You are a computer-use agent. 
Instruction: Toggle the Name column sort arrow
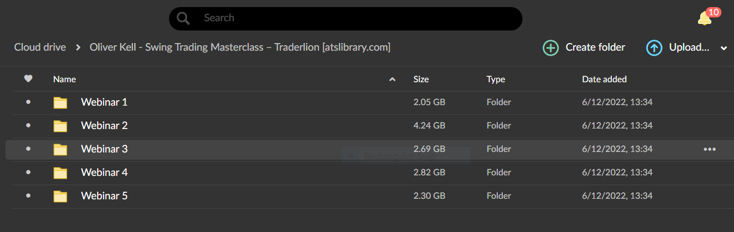tap(392, 80)
